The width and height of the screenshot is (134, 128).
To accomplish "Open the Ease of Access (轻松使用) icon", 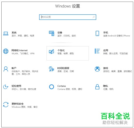I will (x=6, y=87).
